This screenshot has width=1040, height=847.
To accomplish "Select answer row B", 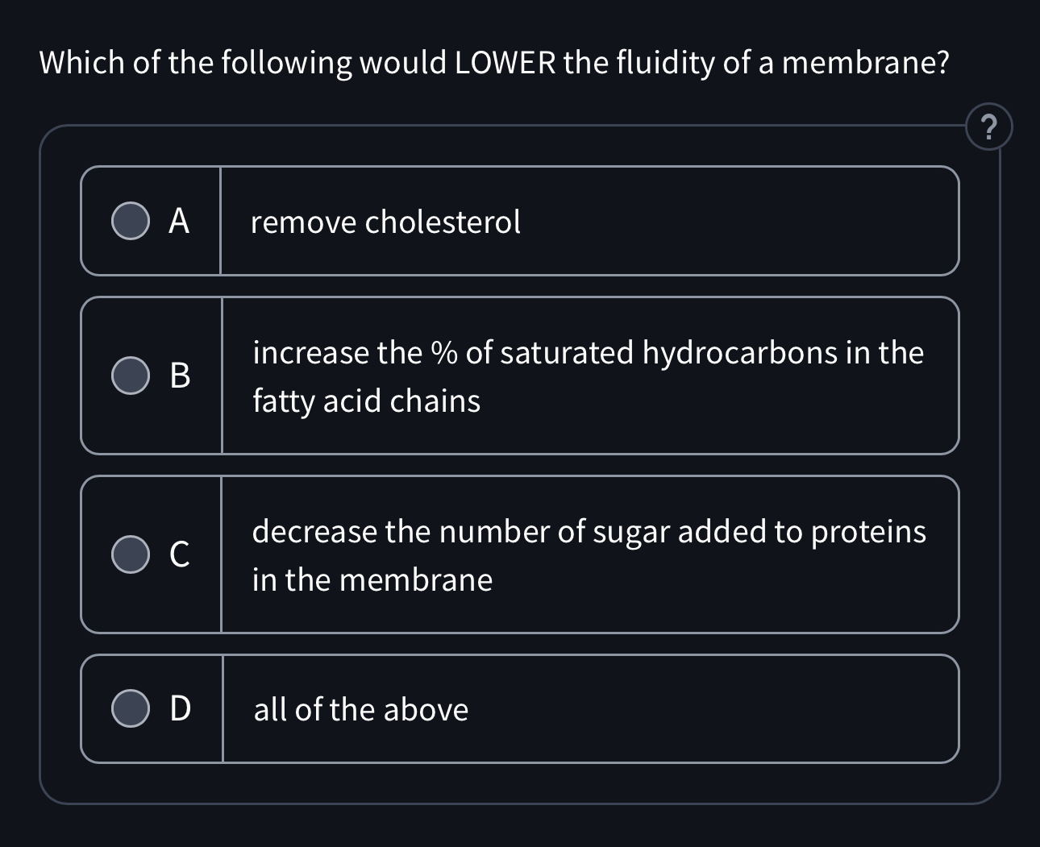I will [x=520, y=375].
